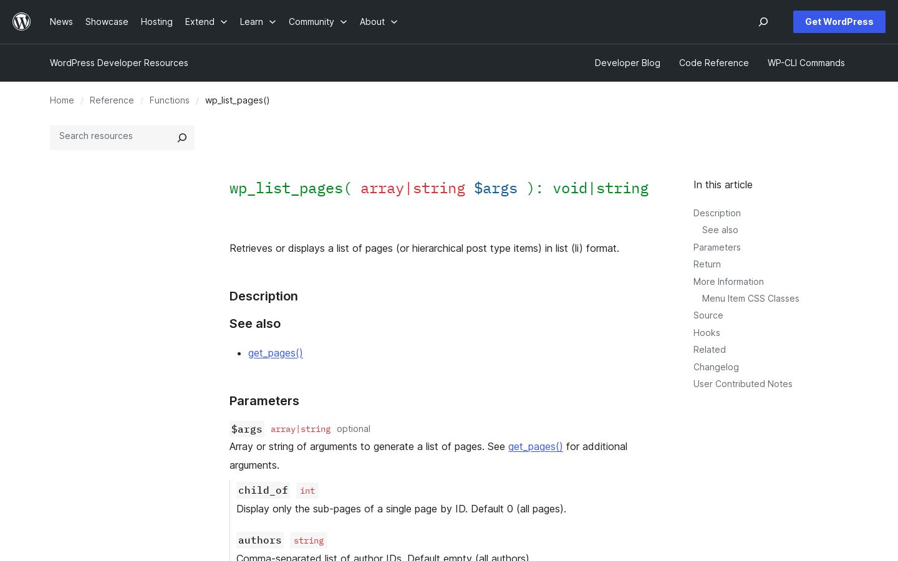Image resolution: width=898 pixels, height=561 pixels.
Task: Jump to Menu Item CSS Classes
Action: [751, 299]
